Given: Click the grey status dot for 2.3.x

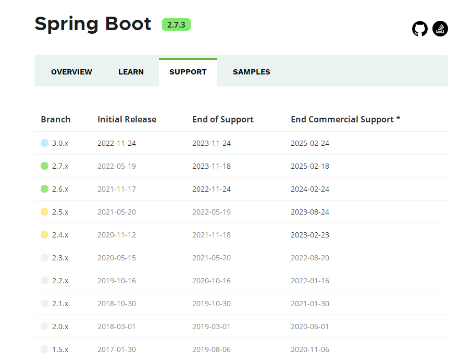Looking at the screenshot, I should (x=44, y=257).
